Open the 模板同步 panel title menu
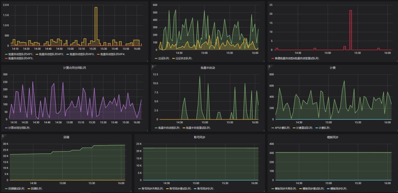 click(332, 137)
